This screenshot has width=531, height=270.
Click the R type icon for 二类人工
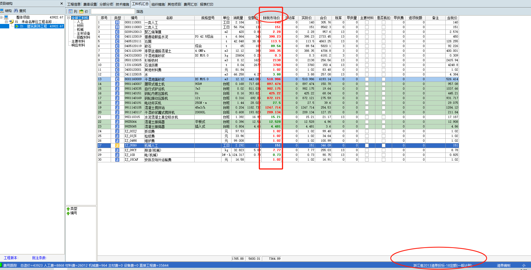point(117,27)
